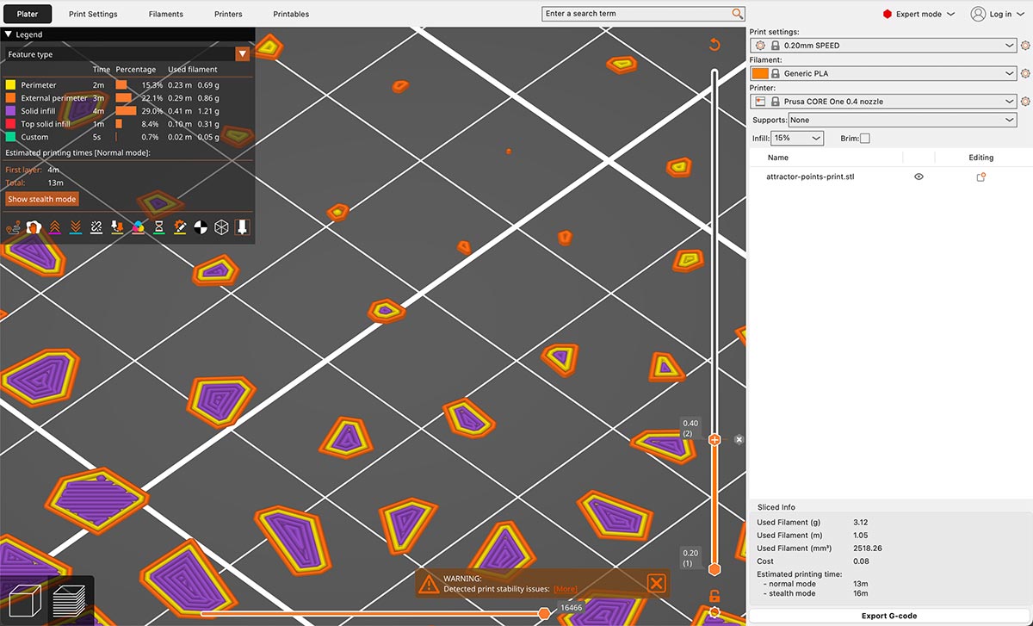Open the Printables tab

(291, 14)
